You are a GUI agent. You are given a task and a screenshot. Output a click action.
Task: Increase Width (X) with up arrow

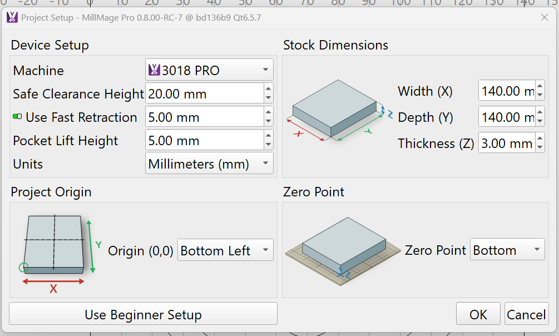click(x=540, y=86)
